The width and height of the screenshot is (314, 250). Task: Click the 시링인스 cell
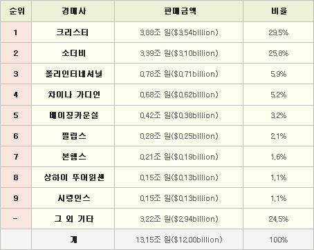pyautogui.click(x=73, y=198)
